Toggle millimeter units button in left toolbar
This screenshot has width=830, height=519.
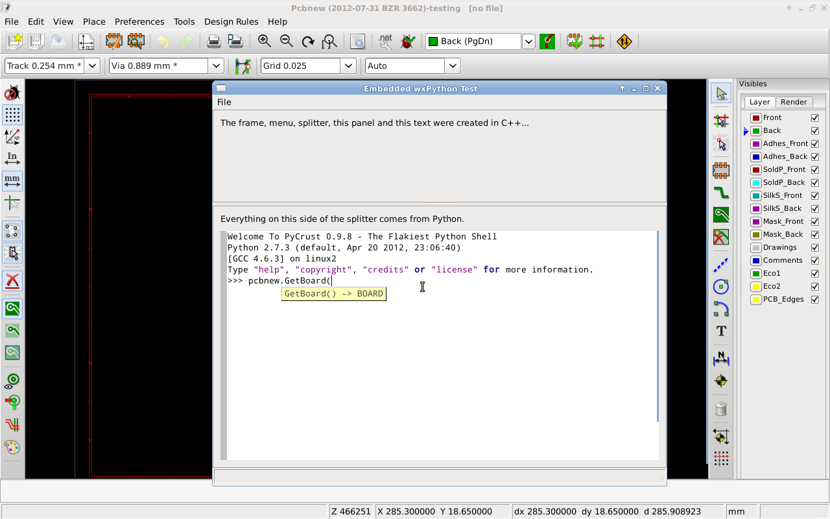pos(12,180)
